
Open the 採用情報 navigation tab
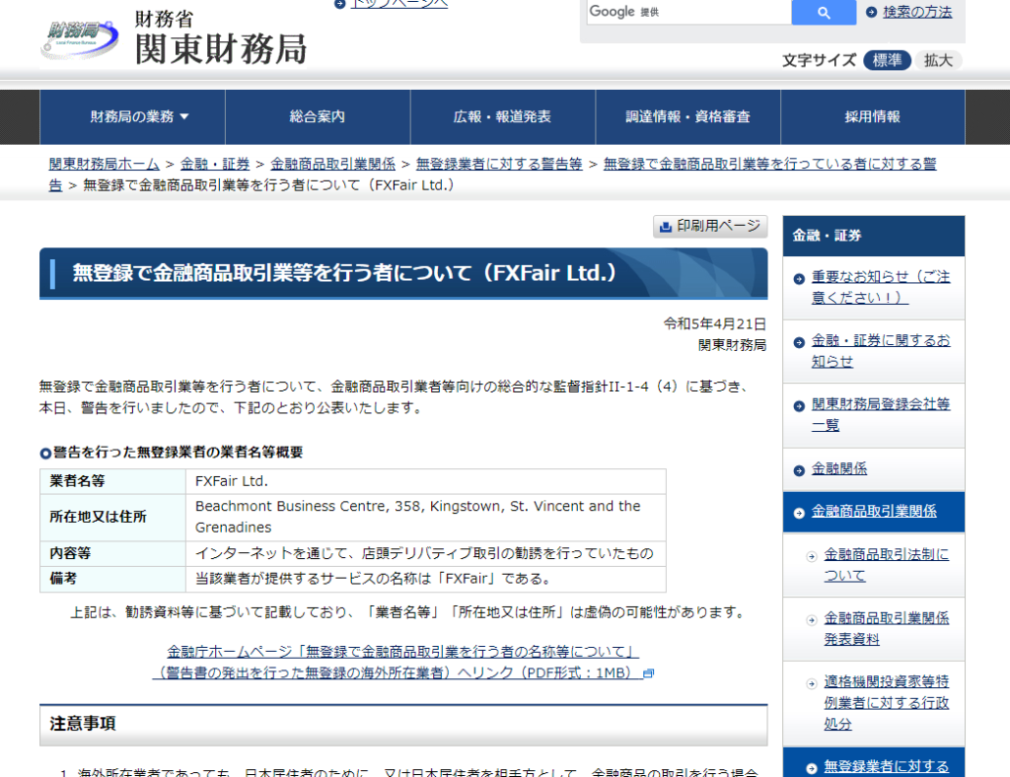coord(873,116)
